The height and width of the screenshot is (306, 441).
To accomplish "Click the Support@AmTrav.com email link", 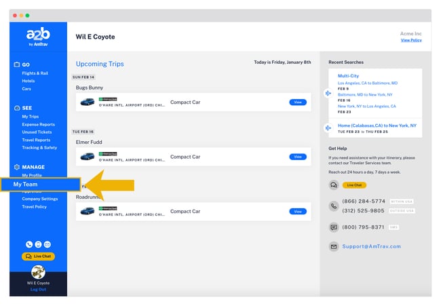I will coord(371,246).
